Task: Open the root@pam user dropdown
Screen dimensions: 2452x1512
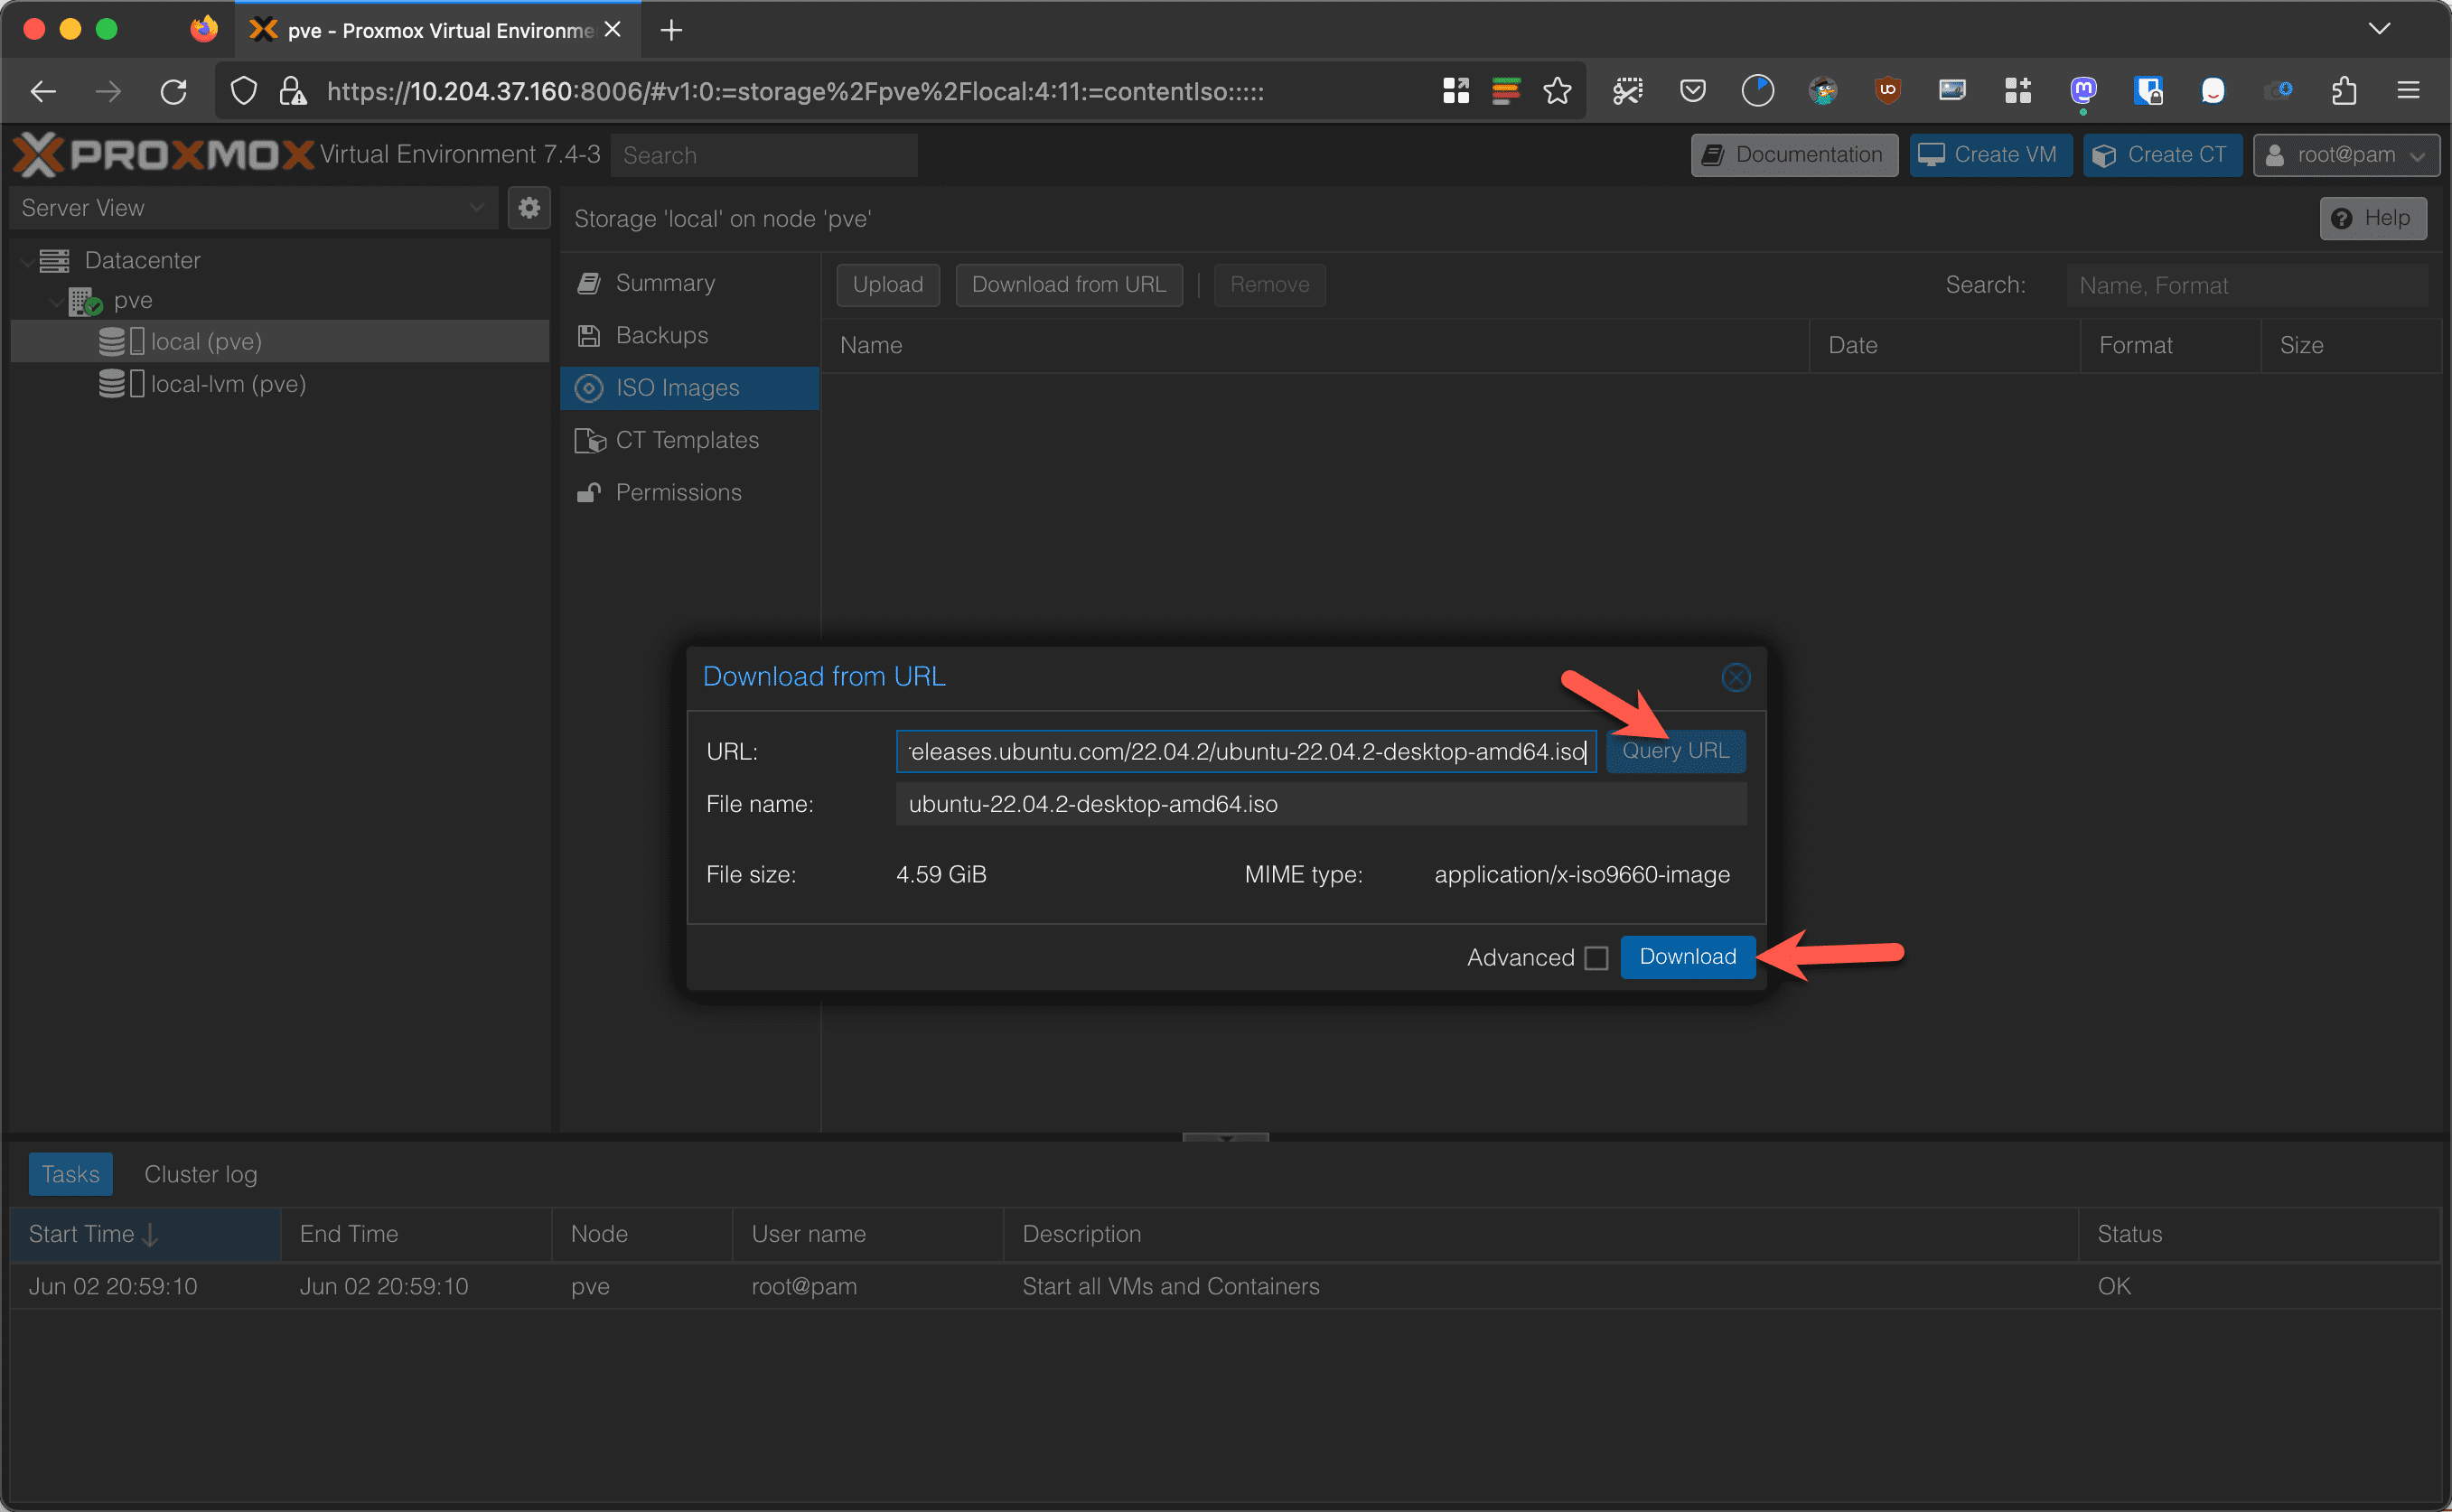Action: [x=2346, y=155]
